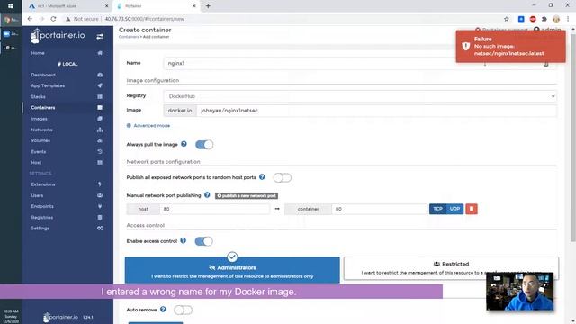Viewport: 576px width, 324px height.
Task: Click the browser address bar URL
Action: coord(144,19)
